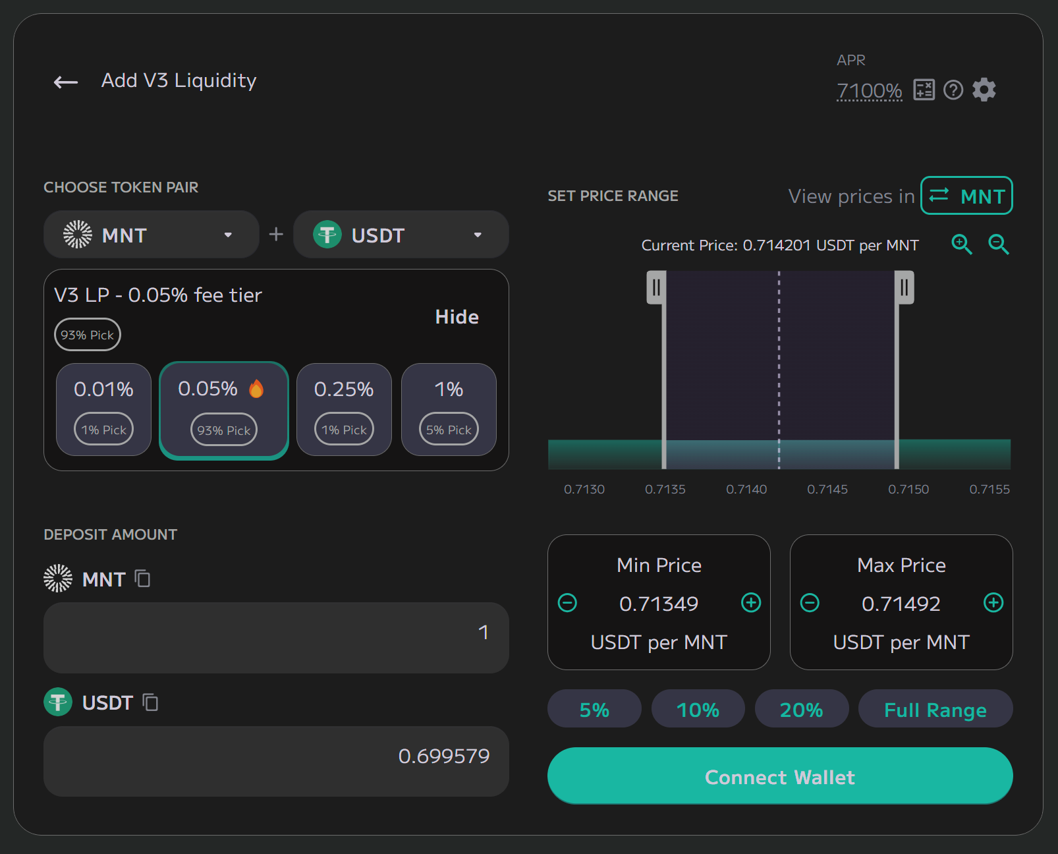Set price range to 20%
The width and height of the screenshot is (1058, 854).
(802, 709)
